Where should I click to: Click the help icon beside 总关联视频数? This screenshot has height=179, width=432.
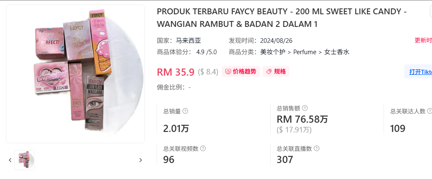click(x=203, y=148)
